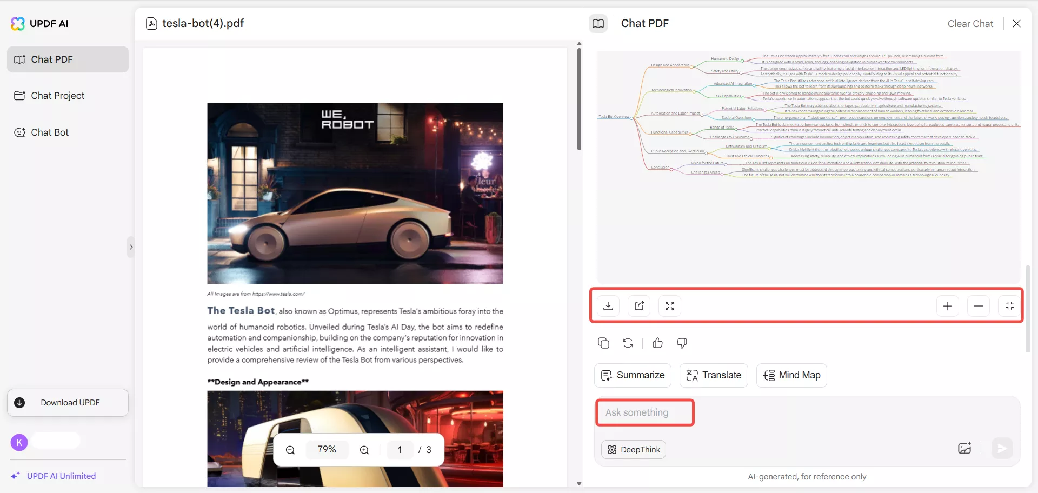Click the Translate button
1038x493 pixels.
pyautogui.click(x=714, y=375)
